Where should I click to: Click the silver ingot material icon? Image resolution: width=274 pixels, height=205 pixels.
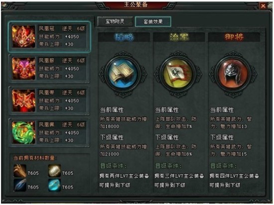(x=54, y=171)
